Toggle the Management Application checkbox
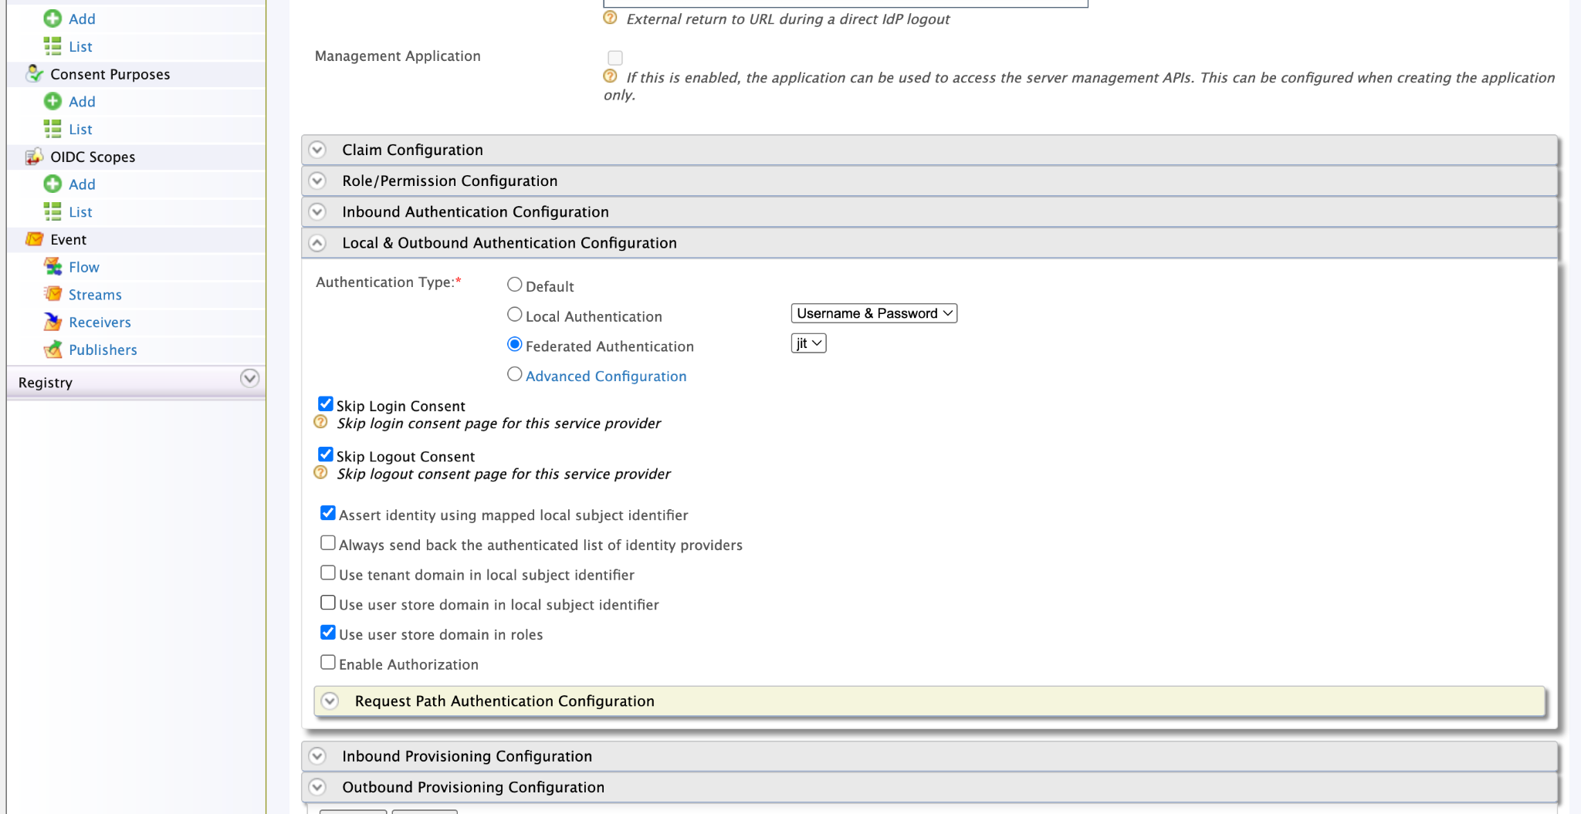The height and width of the screenshot is (814, 1581). (x=615, y=58)
